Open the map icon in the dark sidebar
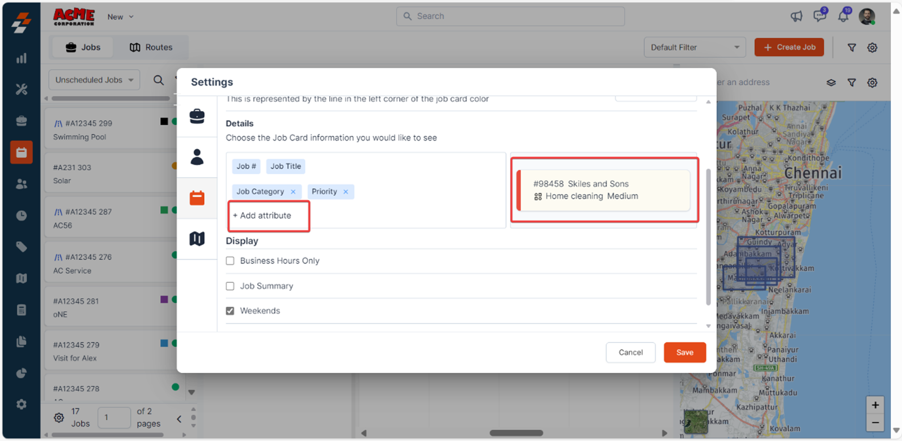 (x=22, y=278)
